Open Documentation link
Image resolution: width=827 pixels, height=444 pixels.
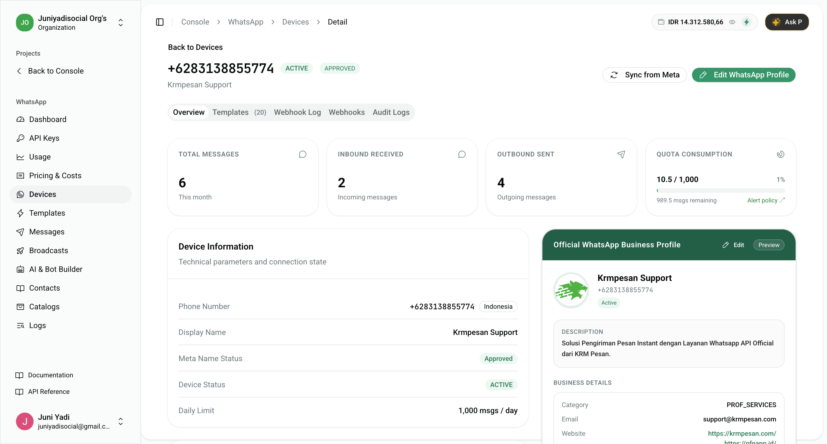[x=44, y=375]
